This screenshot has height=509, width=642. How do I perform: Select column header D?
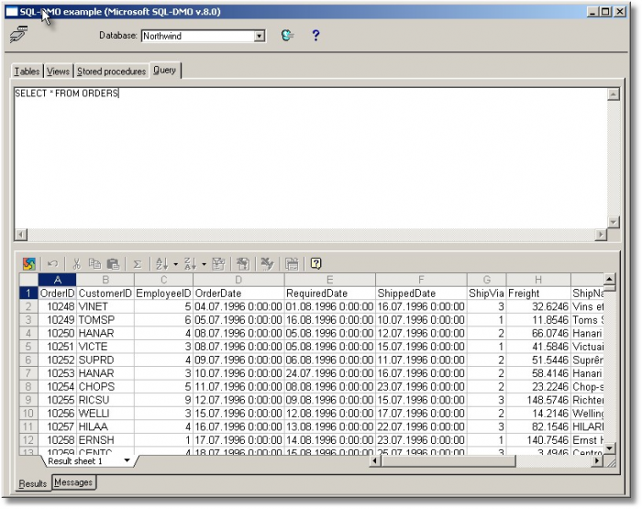pyautogui.click(x=238, y=280)
